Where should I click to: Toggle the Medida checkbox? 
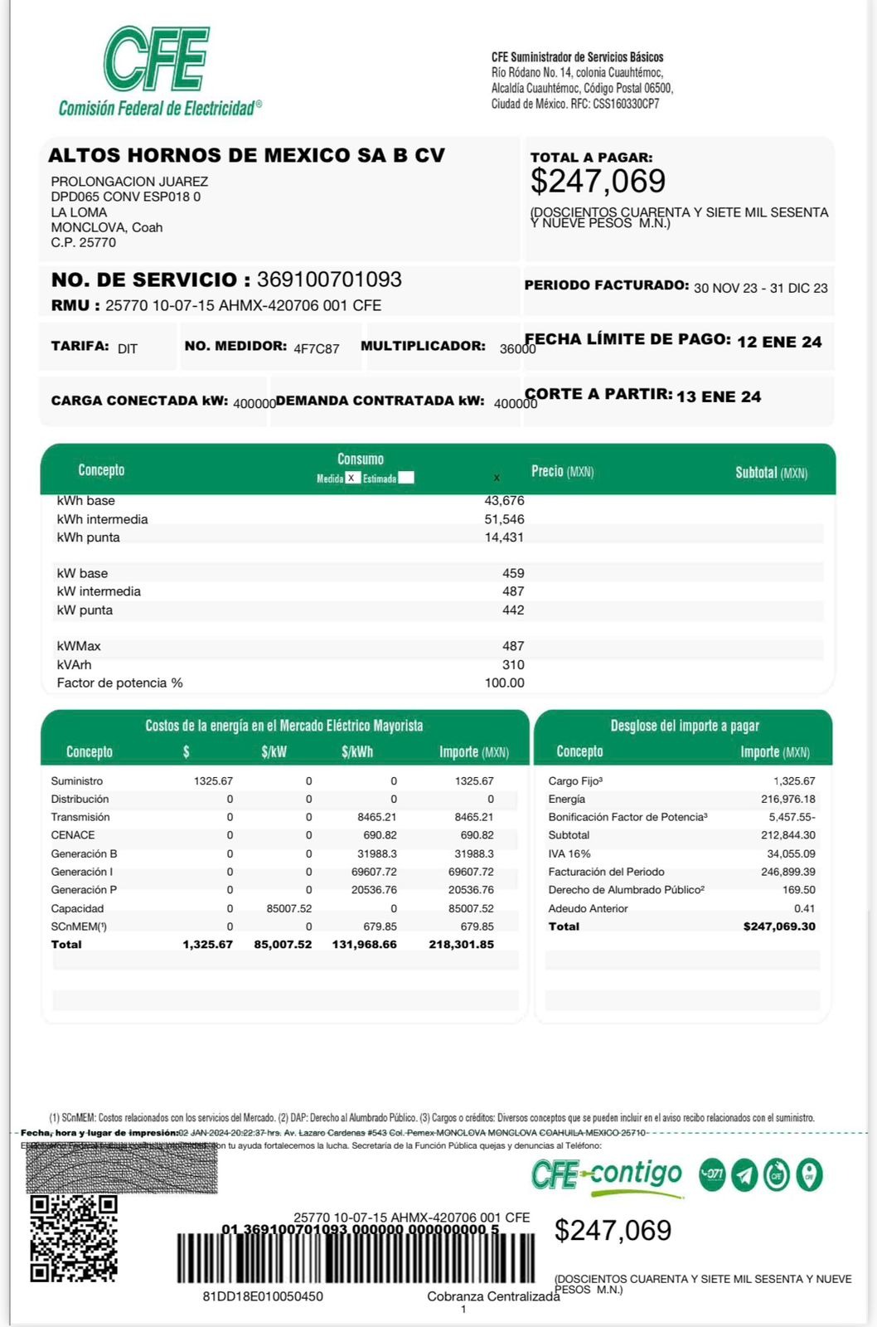(x=352, y=478)
